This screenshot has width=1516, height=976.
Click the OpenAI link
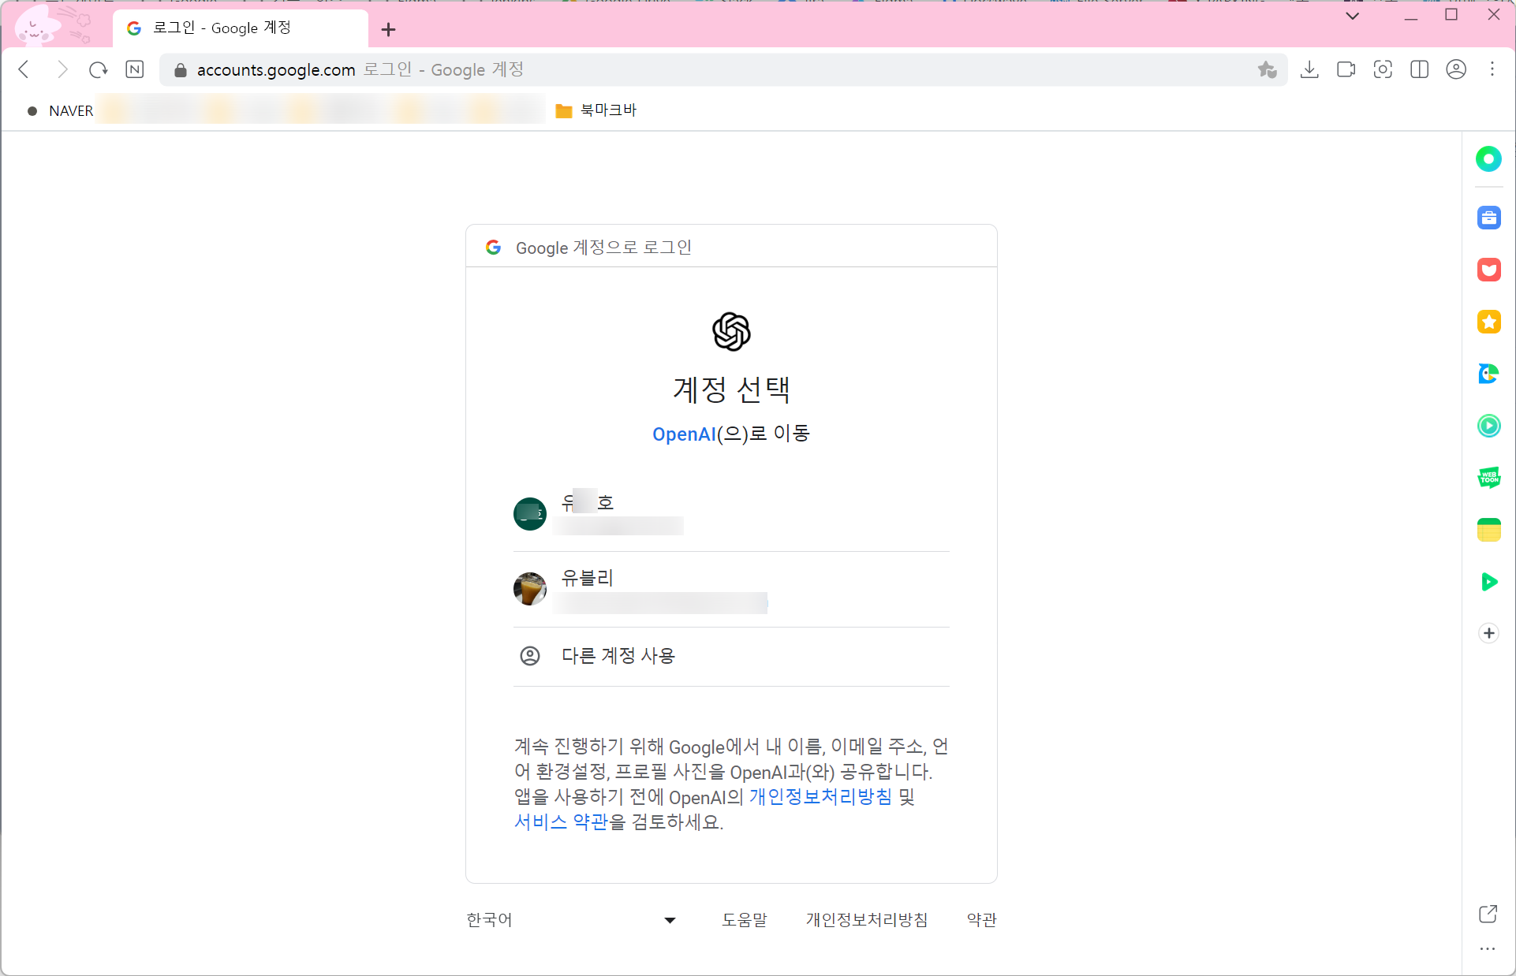pyautogui.click(x=683, y=434)
